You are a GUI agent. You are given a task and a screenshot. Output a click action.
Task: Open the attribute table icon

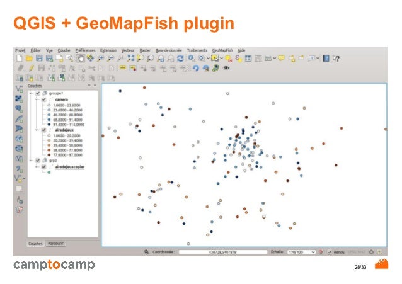point(248,59)
